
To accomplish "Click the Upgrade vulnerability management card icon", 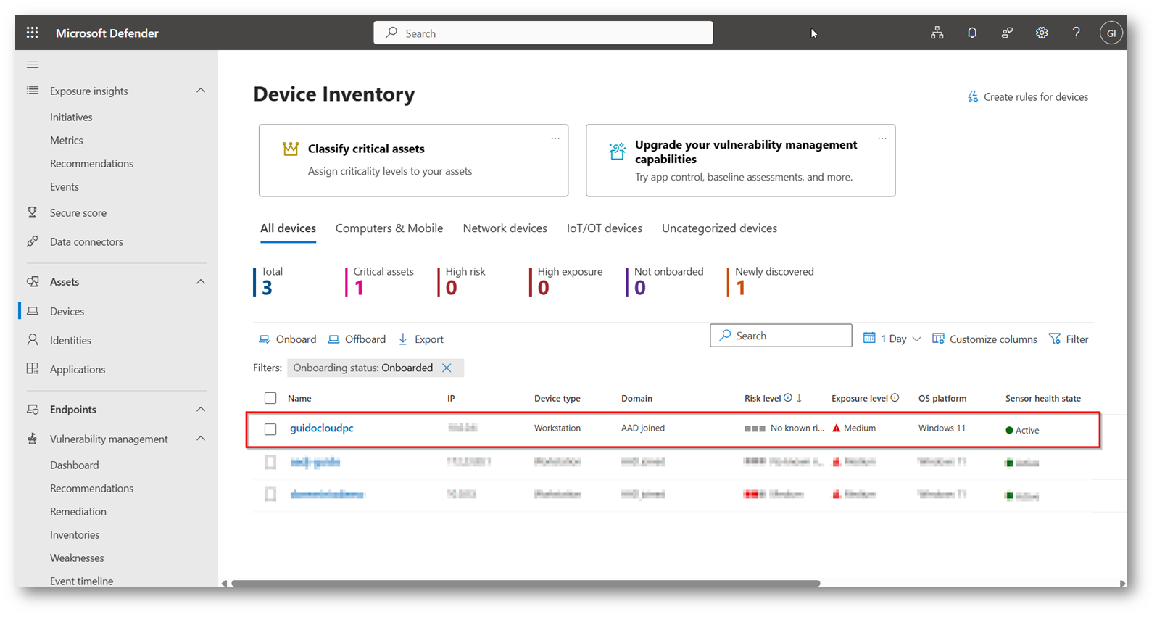I will (618, 151).
